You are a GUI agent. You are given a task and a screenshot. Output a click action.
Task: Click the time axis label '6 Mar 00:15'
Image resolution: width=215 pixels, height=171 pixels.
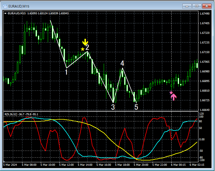[178, 165]
